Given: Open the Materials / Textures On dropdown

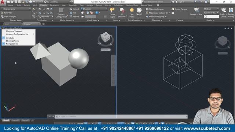Looking at the screenshot, I should [x=158, y=13].
